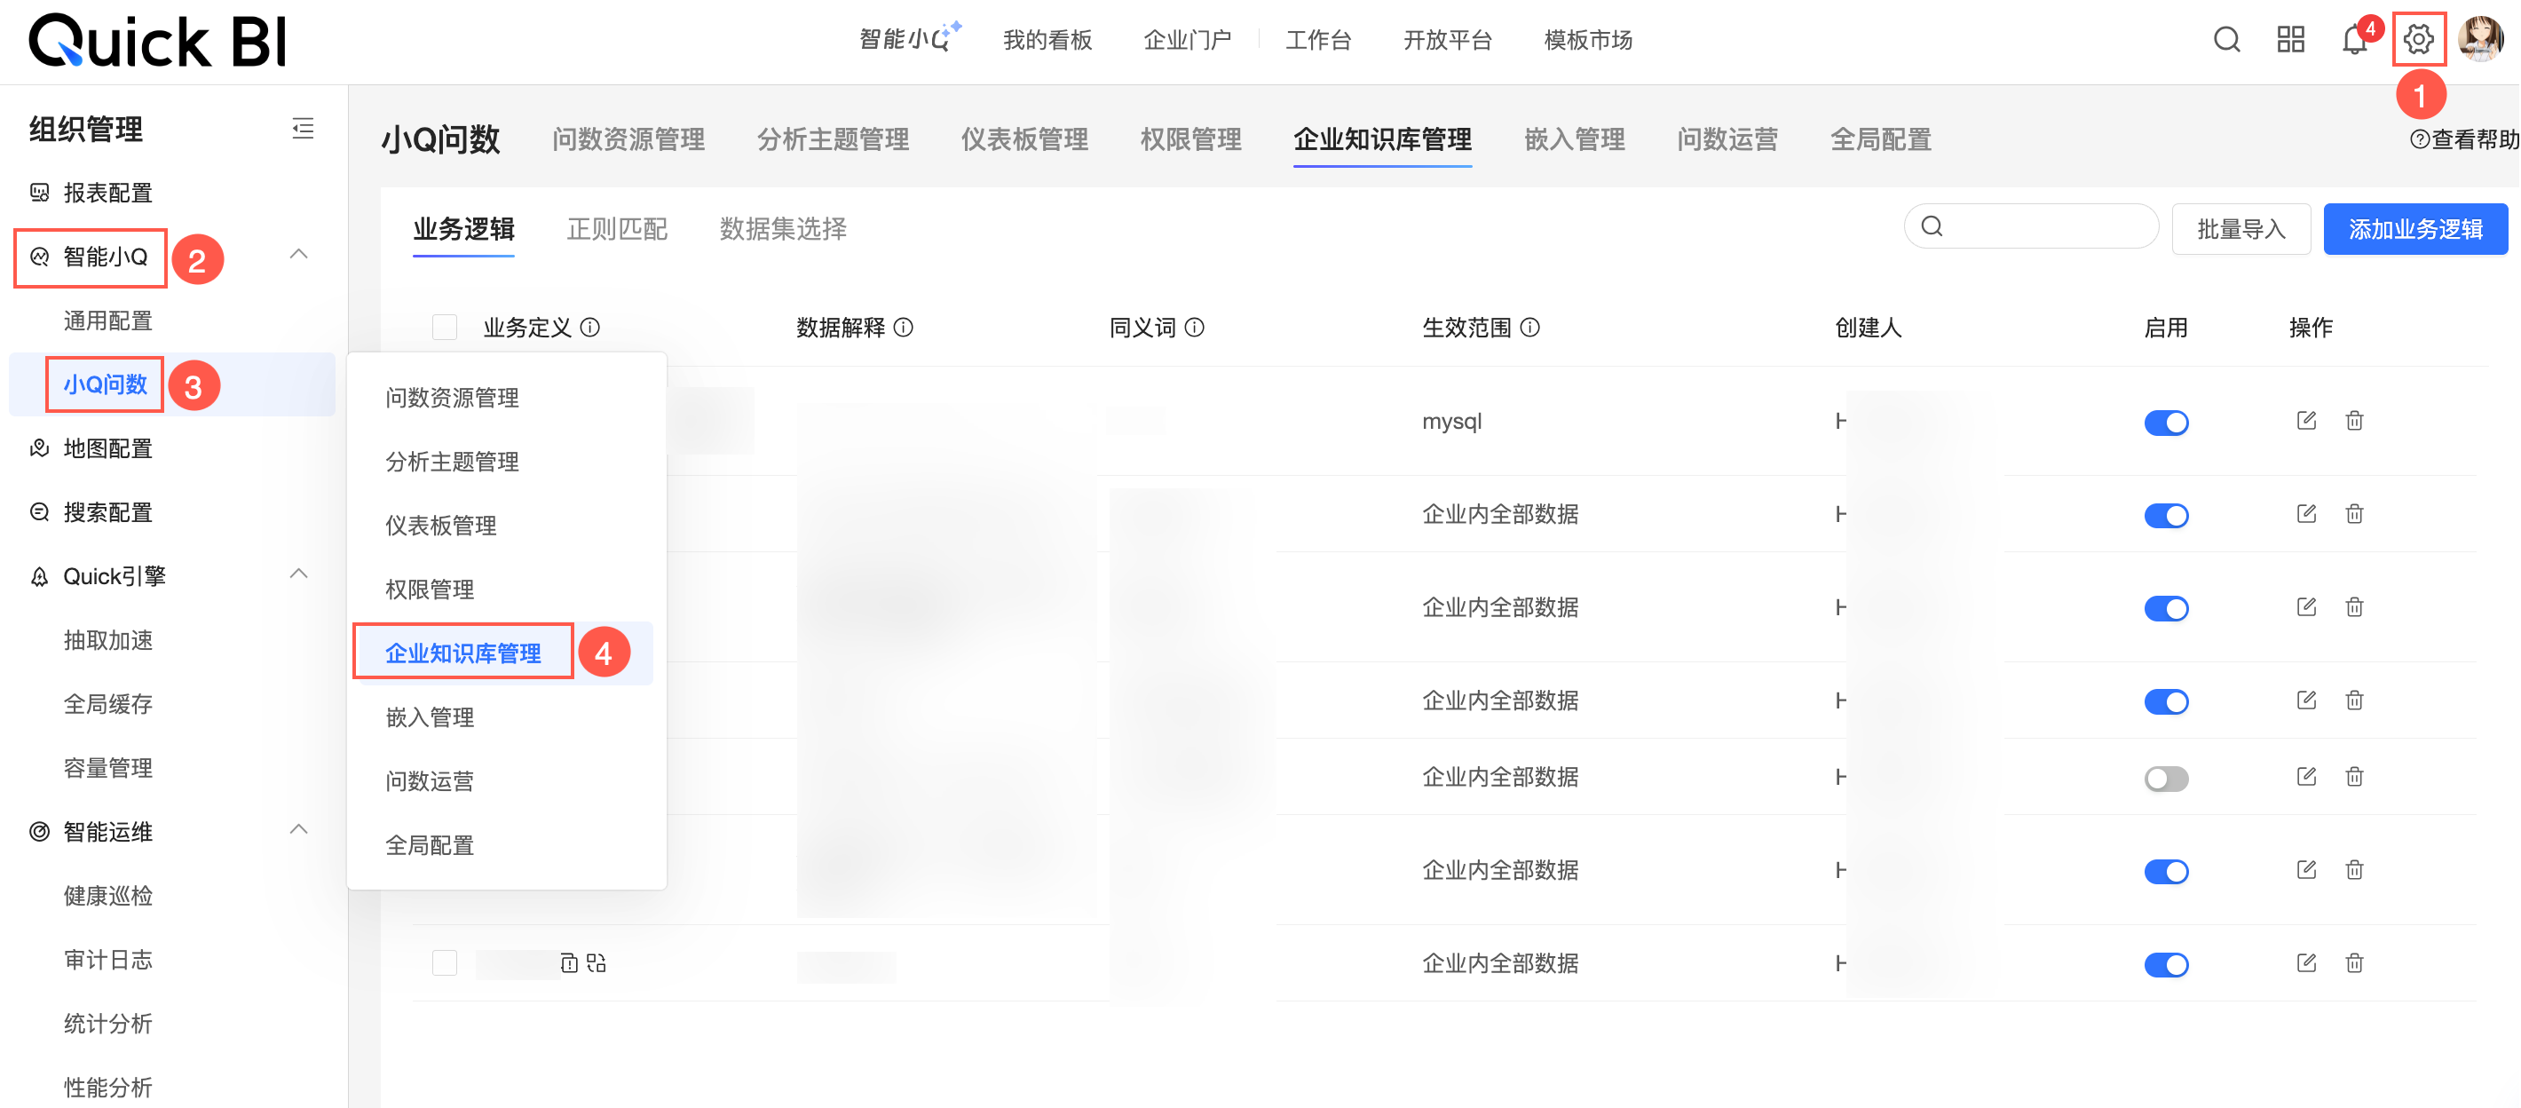Collapse the 智能小Q section

point(299,255)
